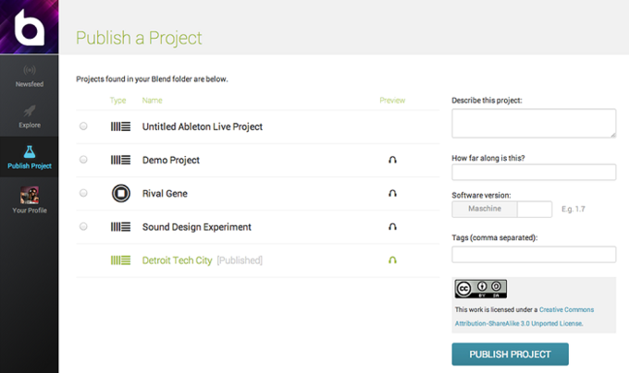
Task: Select the Demo Project name
Action: [x=171, y=160]
